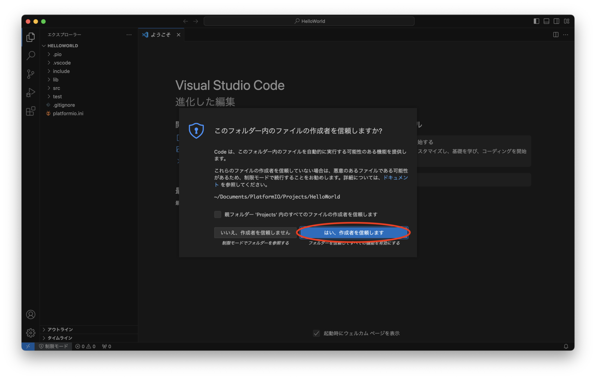This screenshot has width=596, height=379.
Task: Uncheck 起動時にウェルカムページを表示
Action: (316, 333)
